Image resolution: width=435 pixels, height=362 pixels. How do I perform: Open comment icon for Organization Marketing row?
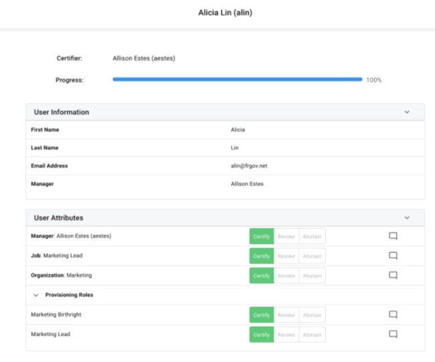point(393,275)
